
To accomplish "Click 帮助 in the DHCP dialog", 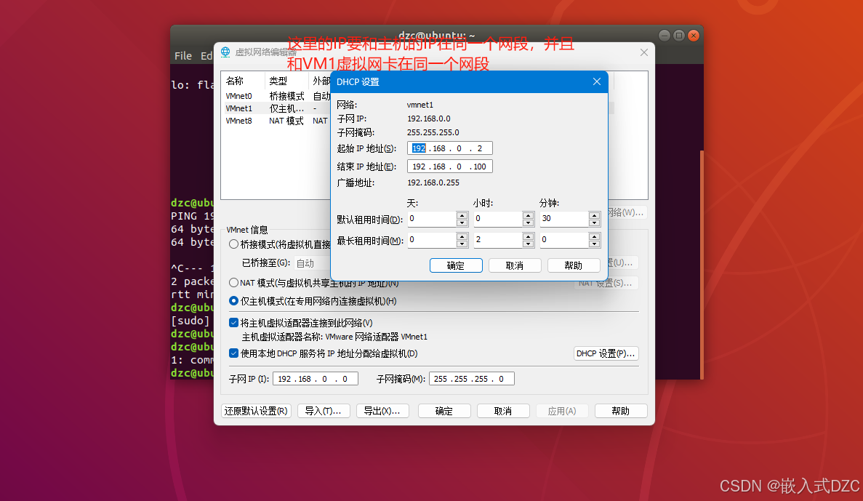I will pos(574,265).
